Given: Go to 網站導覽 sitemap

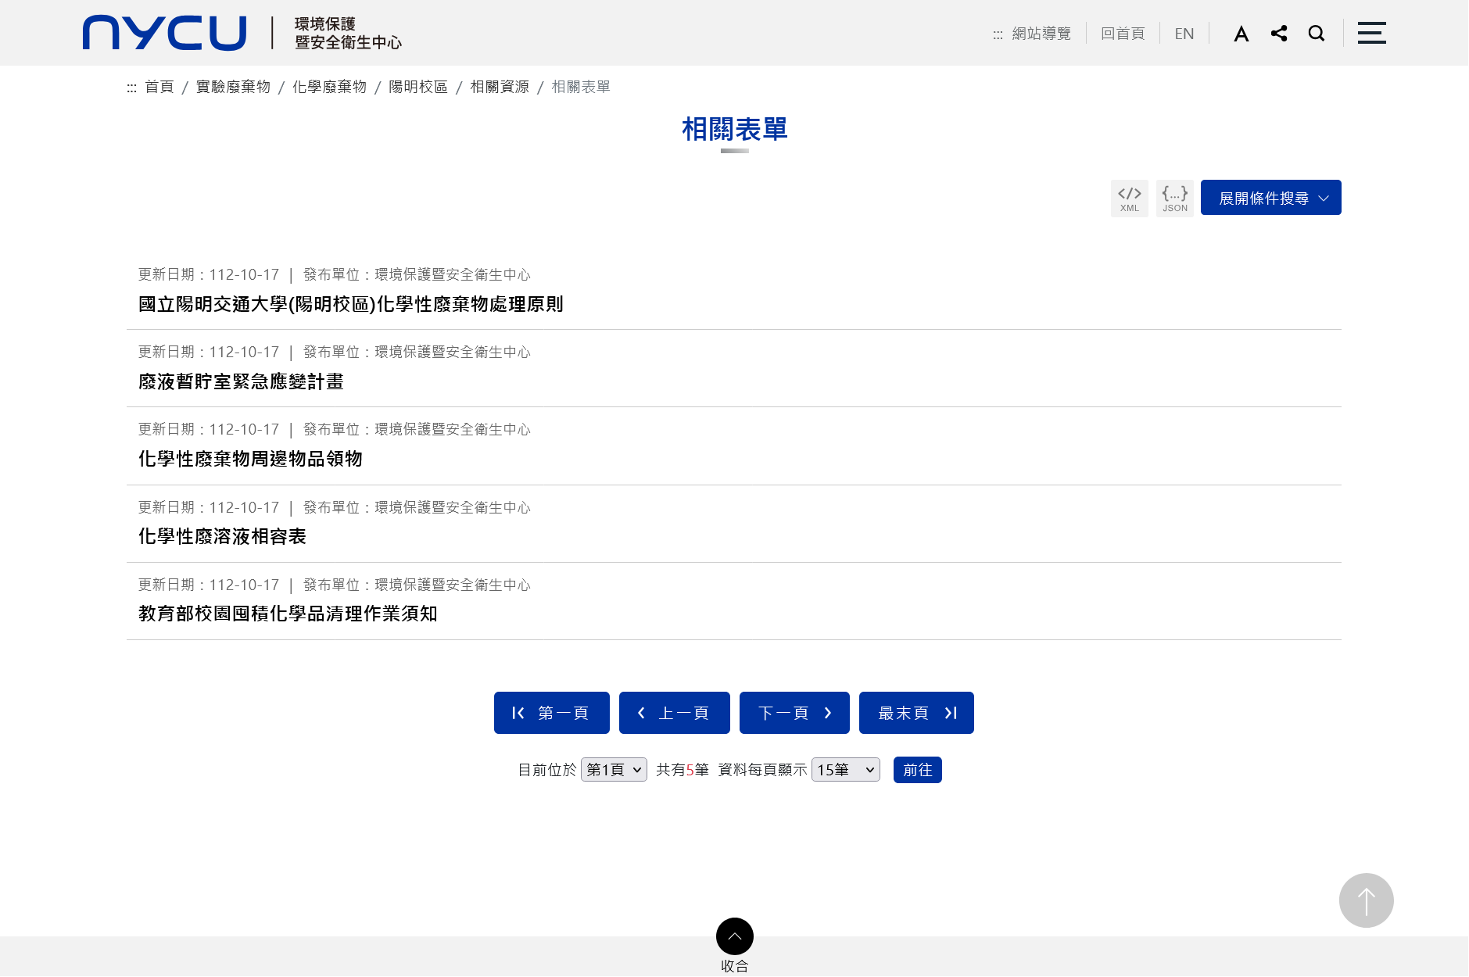Looking at the screenshot, I should tap(1041, 34).
